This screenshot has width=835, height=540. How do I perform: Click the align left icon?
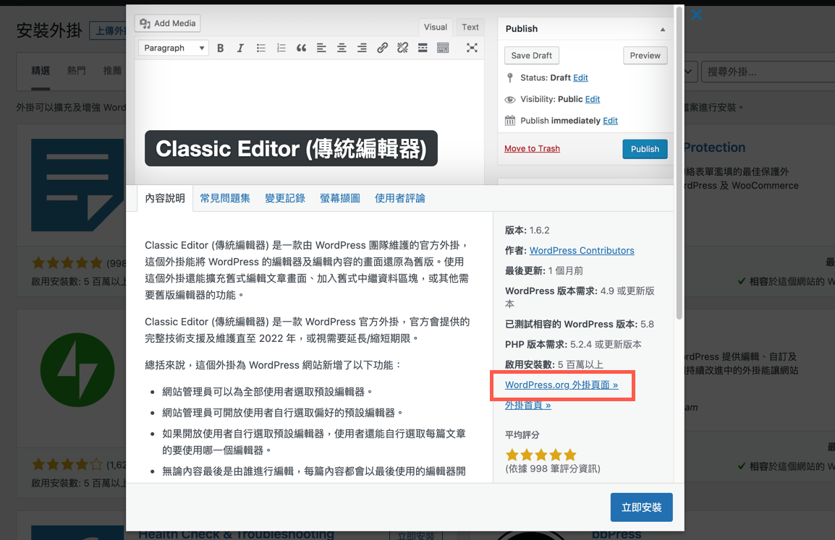322,48
